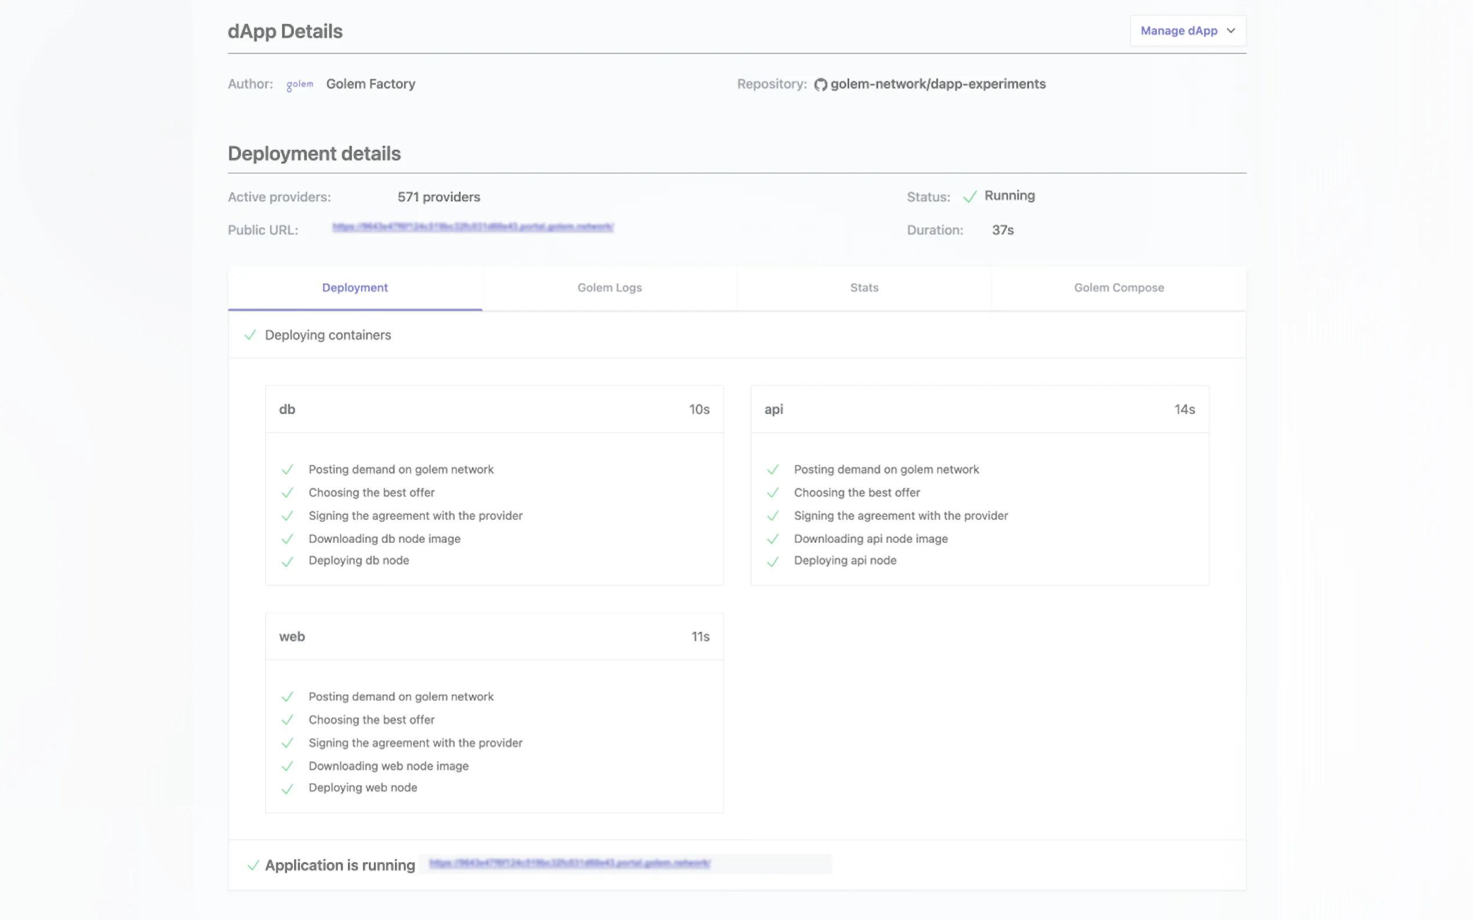Click the api container card header

pyautogui.click(x=979, y=410)
